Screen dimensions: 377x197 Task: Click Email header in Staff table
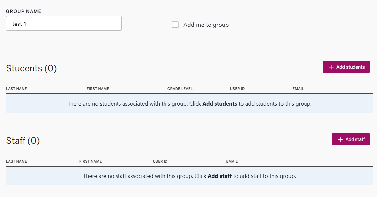(232, 161)
